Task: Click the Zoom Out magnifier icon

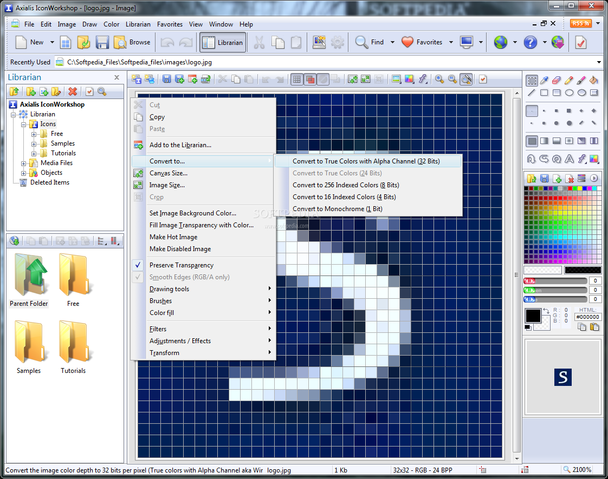Action: click(452, 80)
